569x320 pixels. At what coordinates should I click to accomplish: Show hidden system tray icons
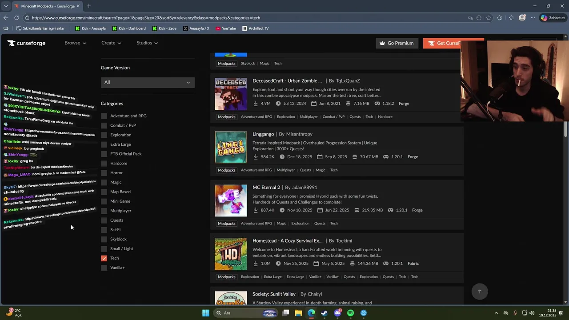point(496,313)
